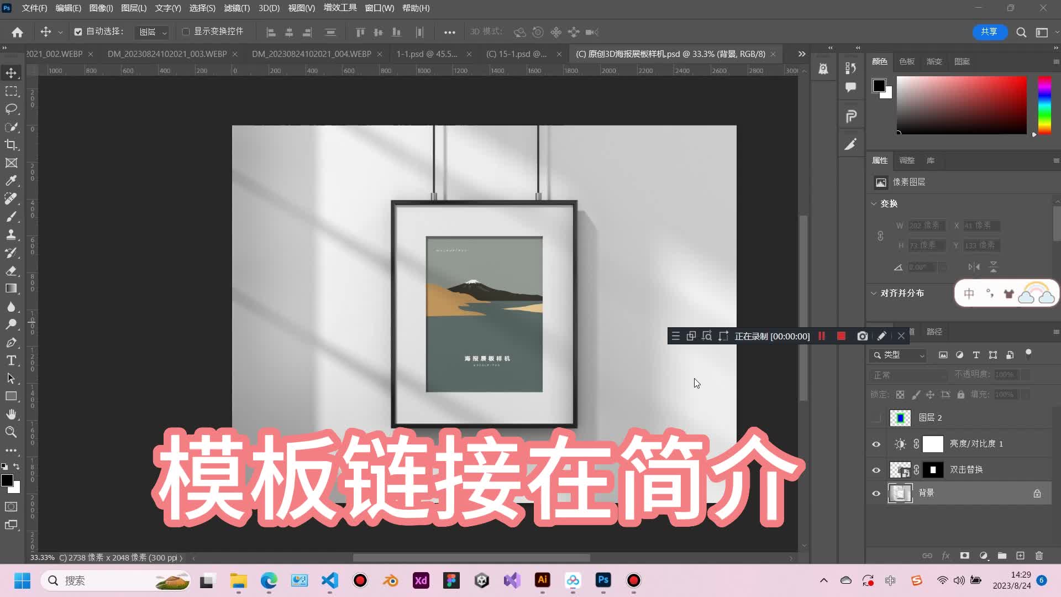Activate the Crop tool
1061x597 pixels.
coord(12,145)
